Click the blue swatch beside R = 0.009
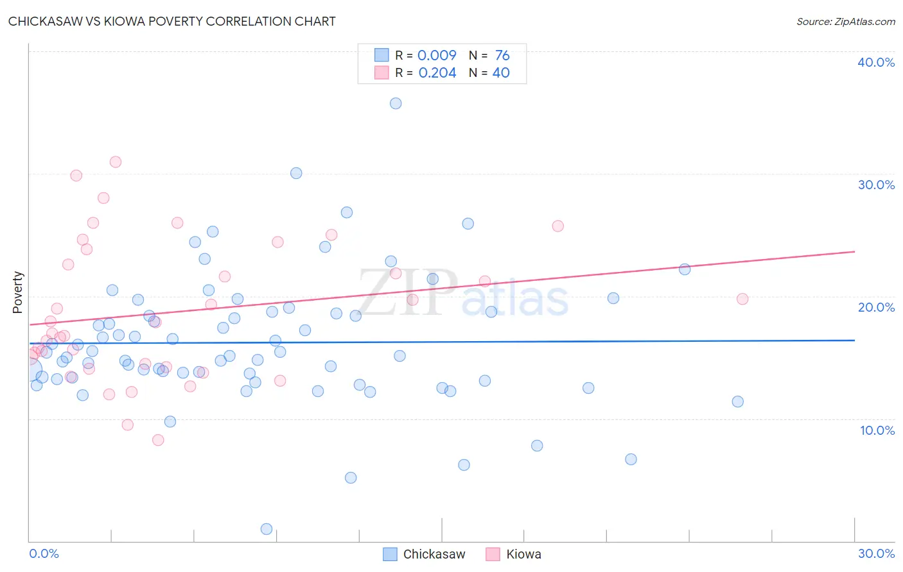This screenshot has height=572, width=903. tap(381, 55)
